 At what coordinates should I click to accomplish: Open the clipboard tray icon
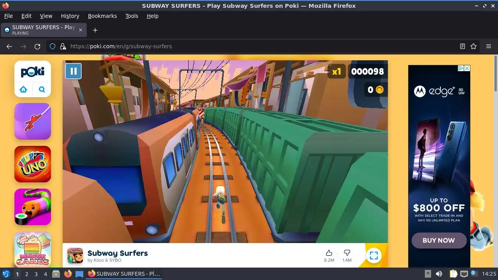[x=453, y=274]
